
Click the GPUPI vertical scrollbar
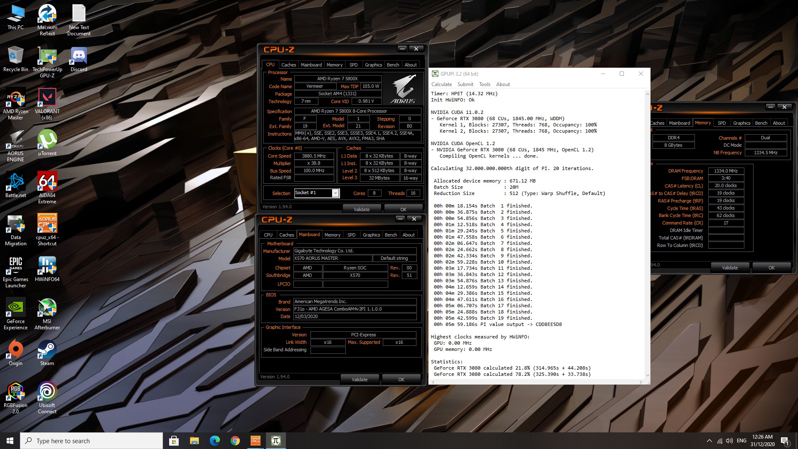pos(647,234)
